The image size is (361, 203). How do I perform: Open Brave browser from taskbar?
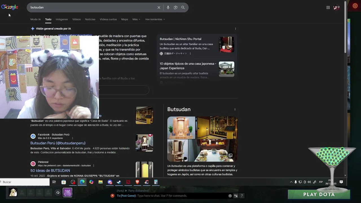137,182
